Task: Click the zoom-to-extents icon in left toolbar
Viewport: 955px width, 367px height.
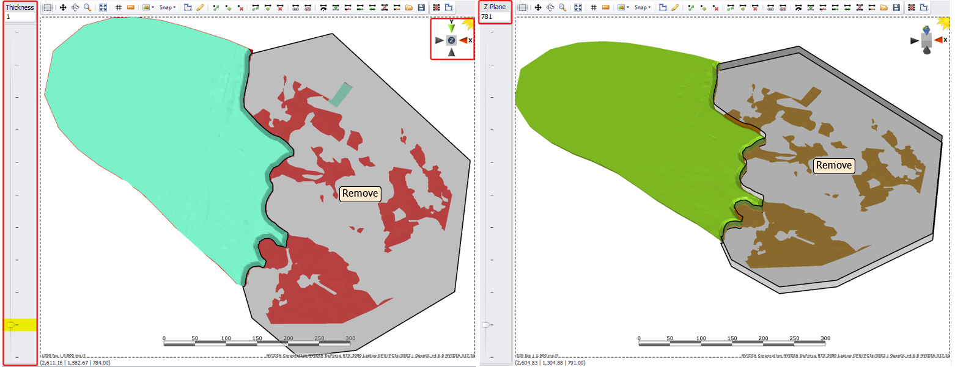Action: [x=103, y=7]
